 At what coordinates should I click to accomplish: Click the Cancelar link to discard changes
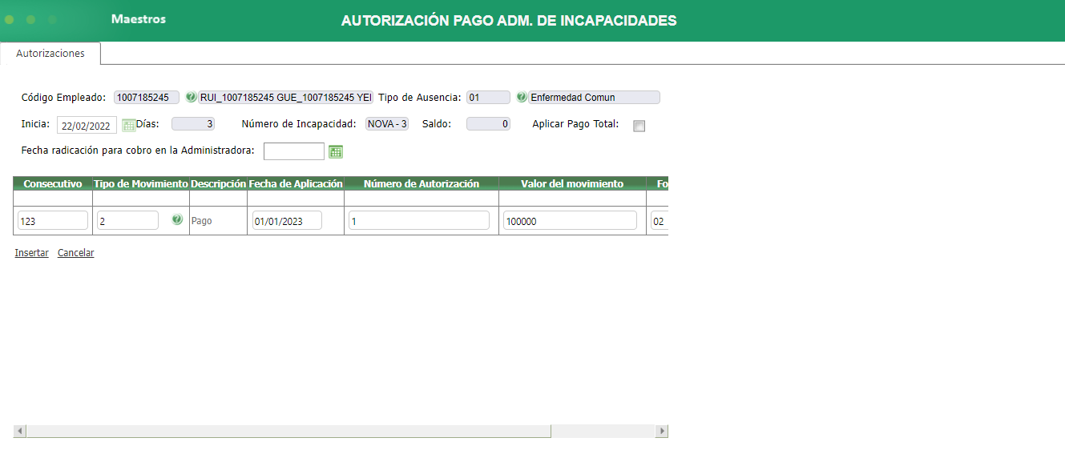click(75, 252)
